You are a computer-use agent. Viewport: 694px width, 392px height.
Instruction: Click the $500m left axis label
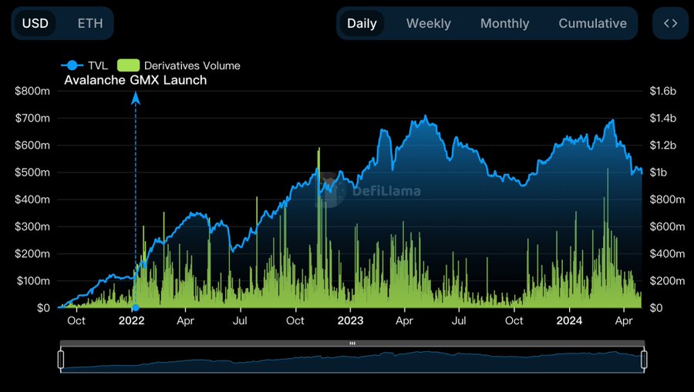pyautogui.click(x=32, y=173)
